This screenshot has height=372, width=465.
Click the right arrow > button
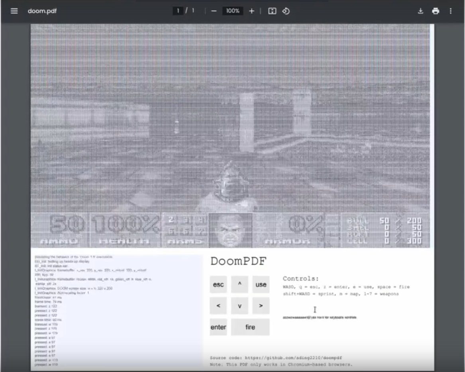261,305
